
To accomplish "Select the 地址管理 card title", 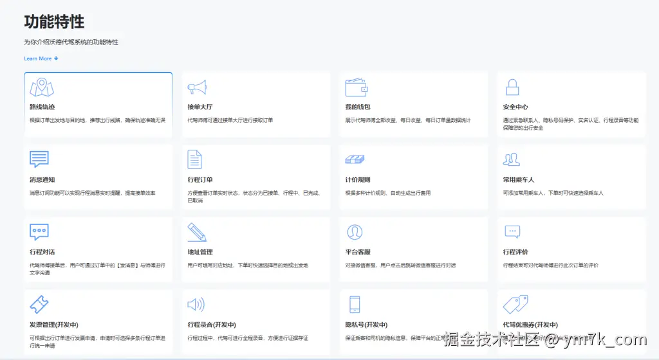I will pyautogui.click(x=200, y=252).
